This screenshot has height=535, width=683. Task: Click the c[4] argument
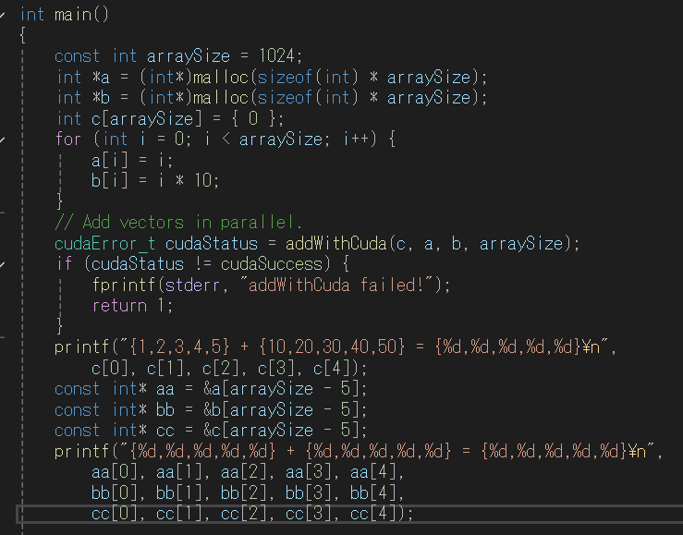tap(332, 369)
